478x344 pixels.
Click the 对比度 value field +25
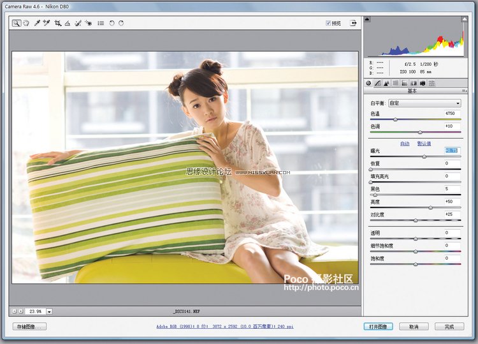452,214
